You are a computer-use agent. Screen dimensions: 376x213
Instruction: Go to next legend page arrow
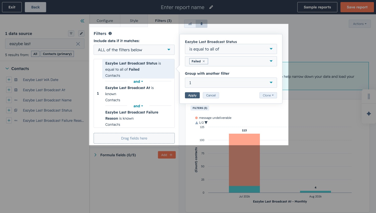206,123
